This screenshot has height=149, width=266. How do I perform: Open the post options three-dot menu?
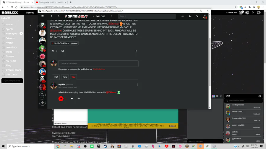[136, 51]
